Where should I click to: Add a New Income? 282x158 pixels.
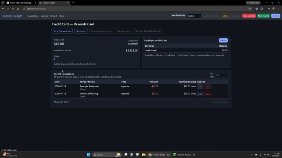point(263,16)
